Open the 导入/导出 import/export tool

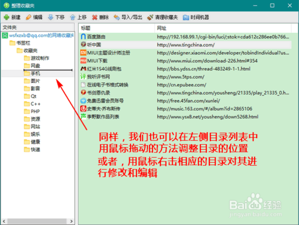[128, 17]
